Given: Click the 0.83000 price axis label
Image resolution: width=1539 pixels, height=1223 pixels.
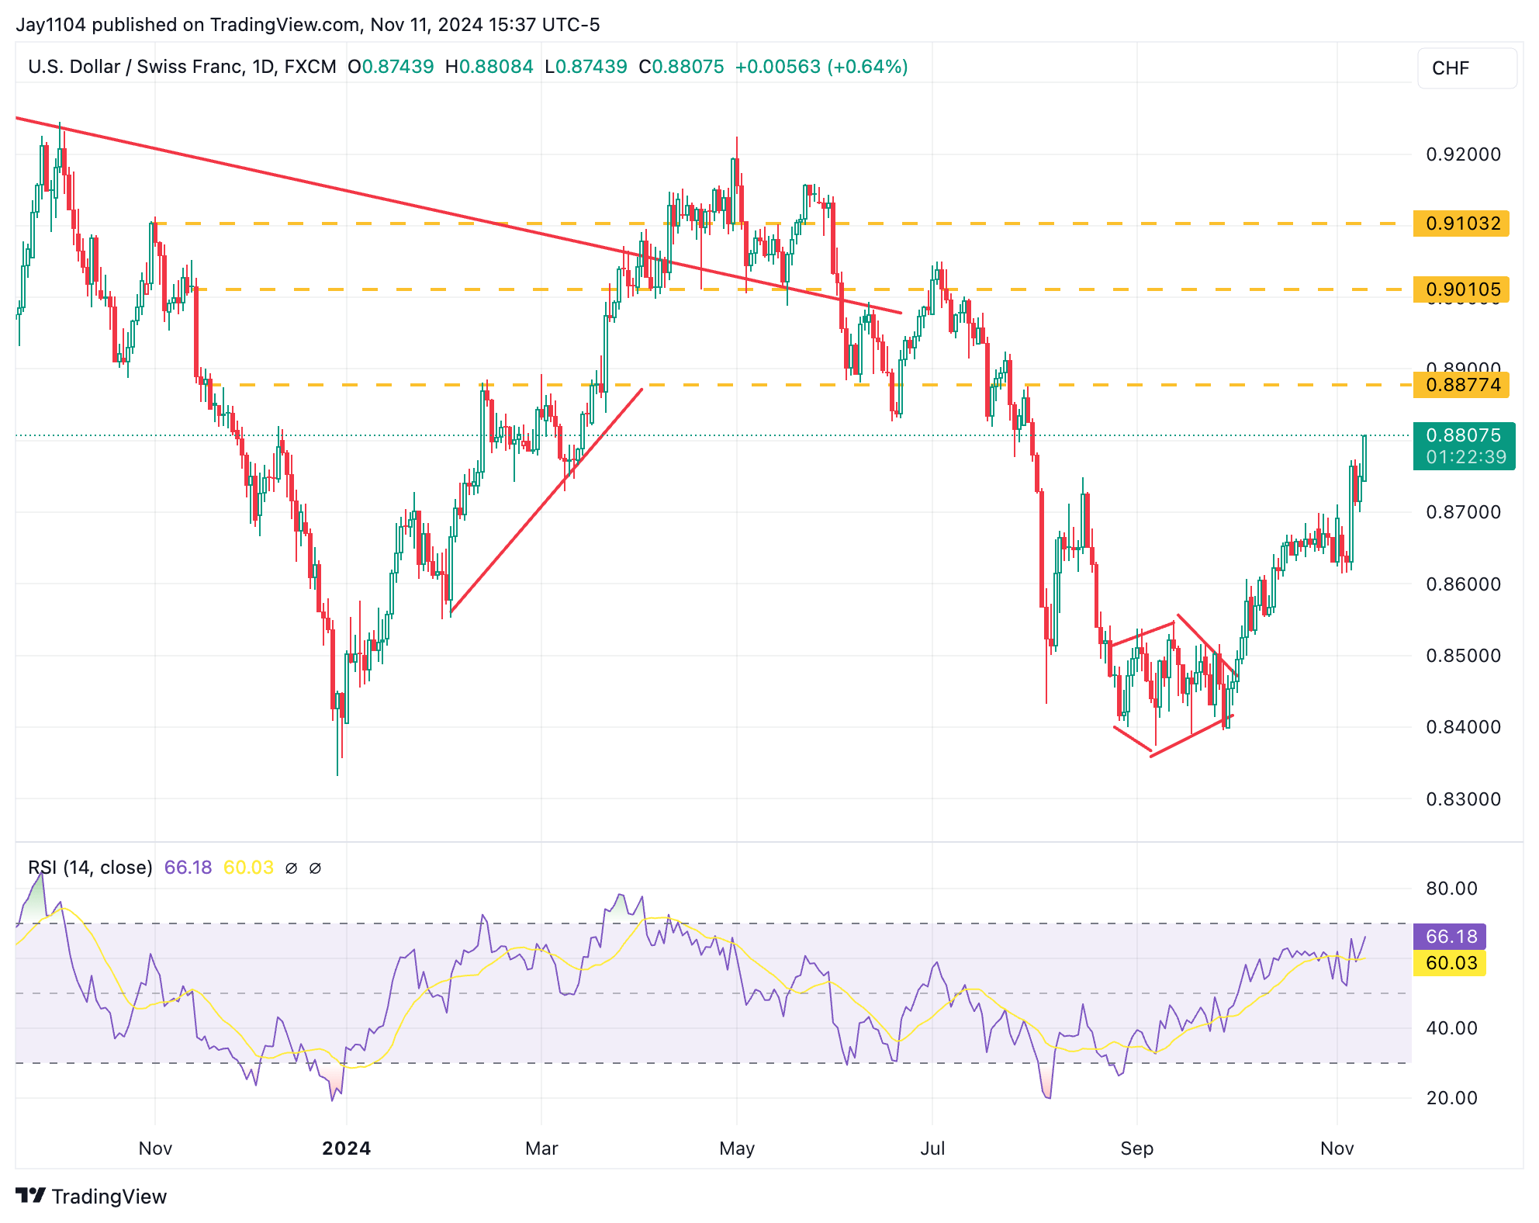Looking at the screenshot, I should click(x=1464, y=799).
